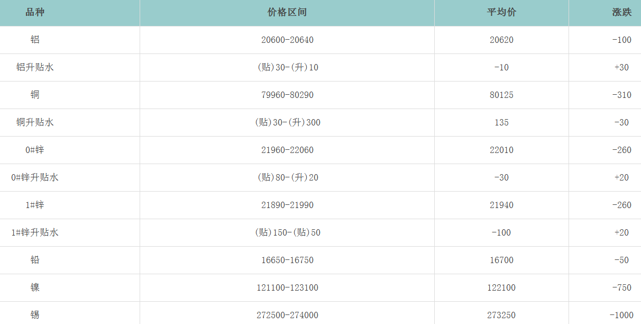This screenshot has height=324, width=641.
Task: Select the -1000 change value for 锡
Action: click(x=621, y=316)
